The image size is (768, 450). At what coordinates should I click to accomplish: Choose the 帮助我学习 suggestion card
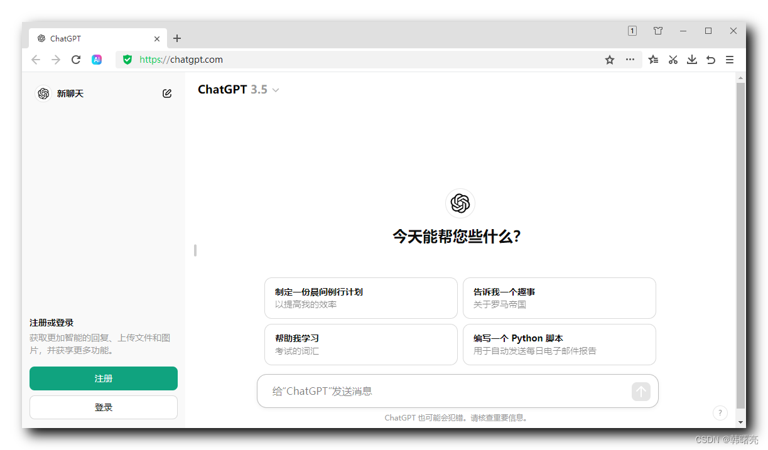click(x=361, y=345)
